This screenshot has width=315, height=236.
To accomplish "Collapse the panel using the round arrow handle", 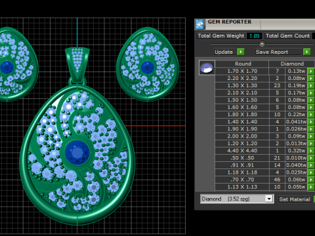I will point(262,44).
